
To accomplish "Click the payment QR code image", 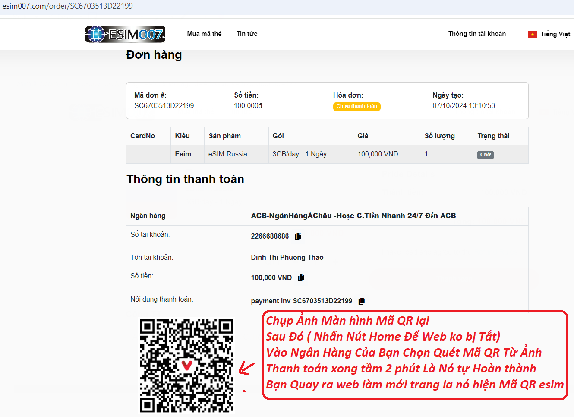I will click(x=186, y=366).
